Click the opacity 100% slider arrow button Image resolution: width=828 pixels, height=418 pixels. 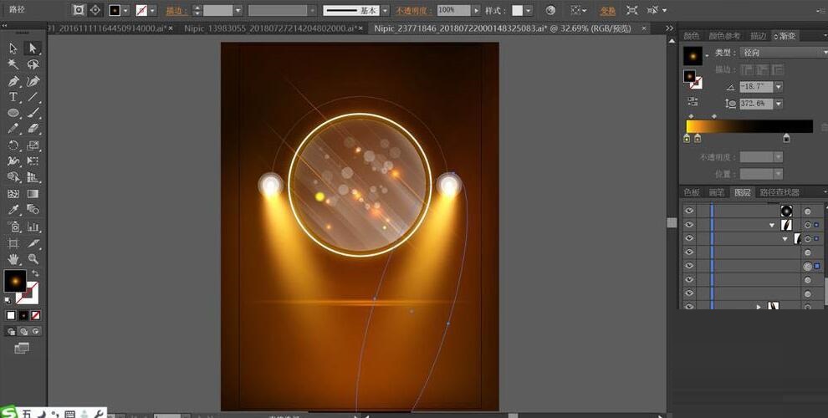point(477,10)
